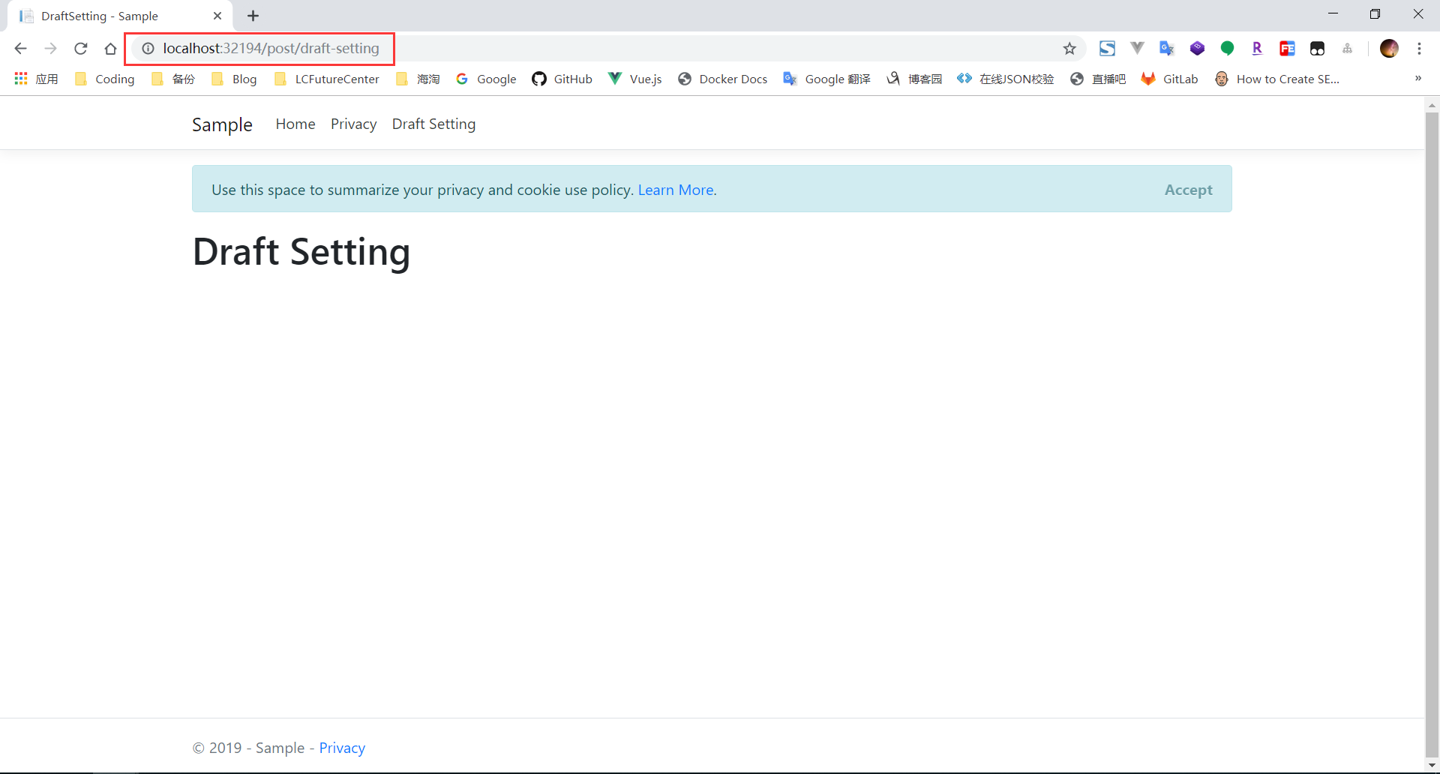Open the 在线JSON校验 bookmark
Screen dimensions: 1440x774
click(1006, 79)
